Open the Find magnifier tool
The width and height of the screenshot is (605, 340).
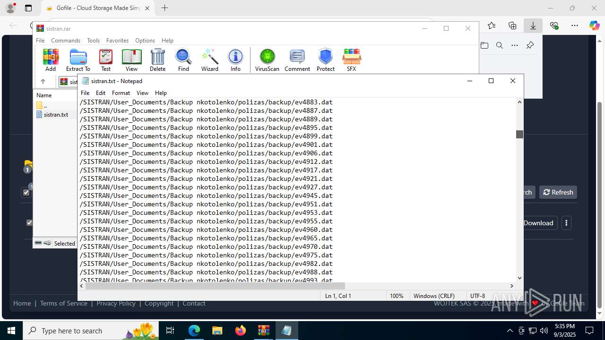point(183,60)
